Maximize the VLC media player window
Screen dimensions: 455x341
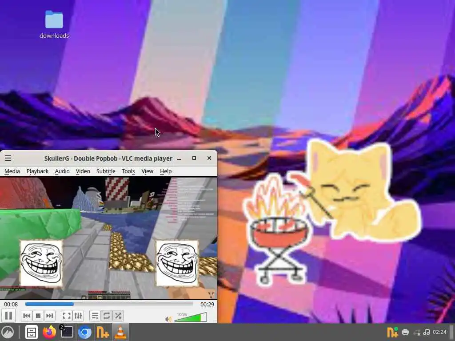(x=194, y=158)
